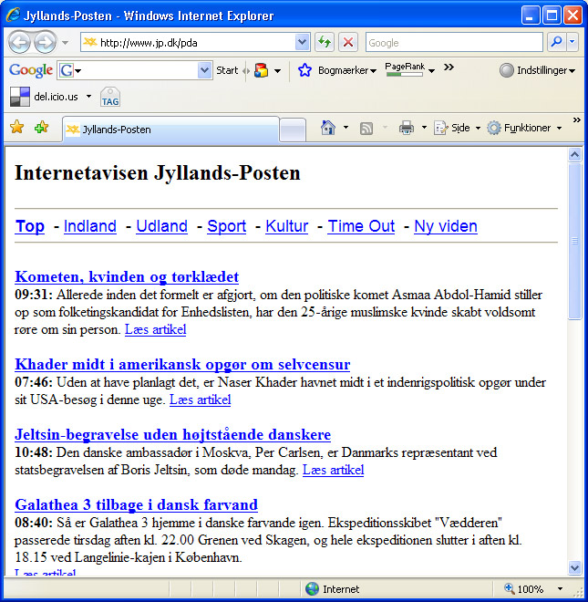Expand the Funktioner menu

(525, 128)
